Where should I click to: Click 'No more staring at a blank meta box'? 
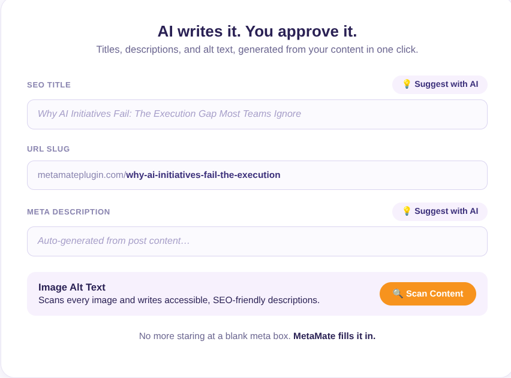click(x=214, y=336)
